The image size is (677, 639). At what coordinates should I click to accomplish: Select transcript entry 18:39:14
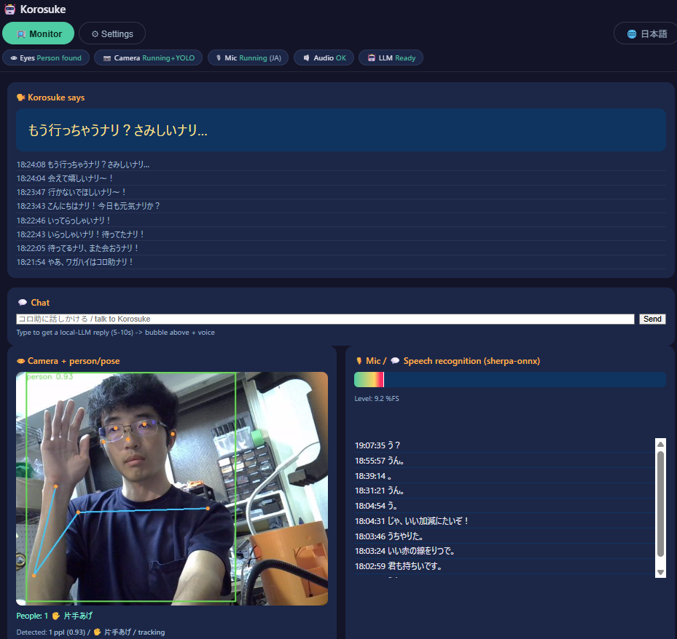click(504, 476)
